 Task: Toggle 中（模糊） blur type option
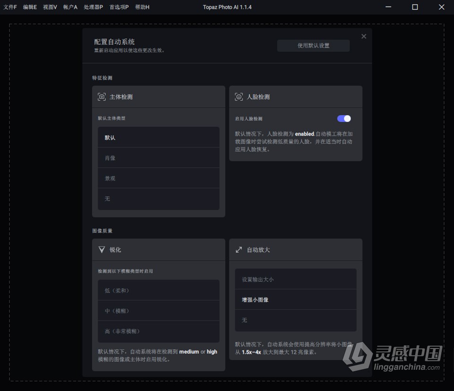(x=158, y=311)
